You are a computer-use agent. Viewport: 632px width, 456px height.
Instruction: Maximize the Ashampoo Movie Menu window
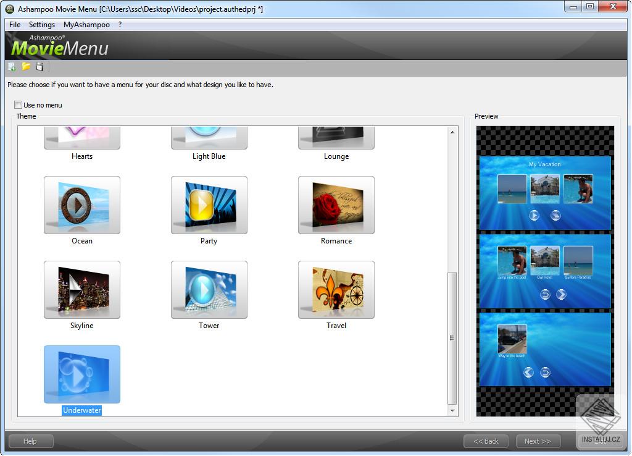point(590,6)
